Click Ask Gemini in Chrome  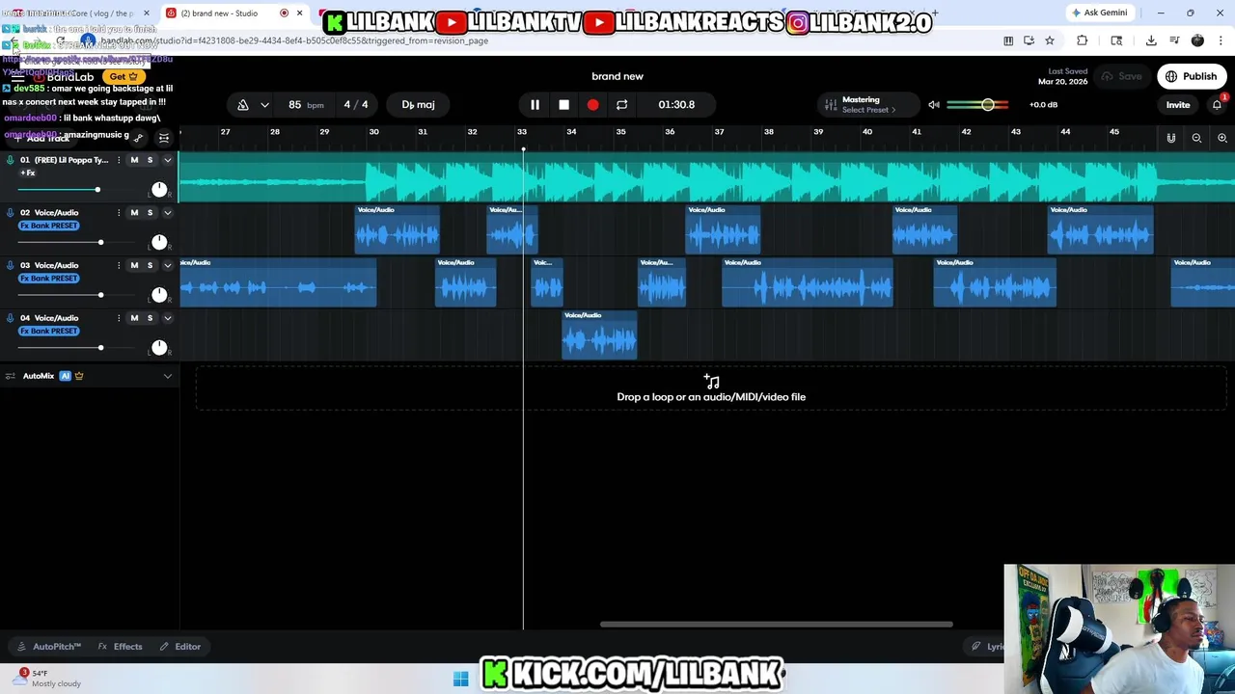pyautogui.click(x=1099, y=13)
